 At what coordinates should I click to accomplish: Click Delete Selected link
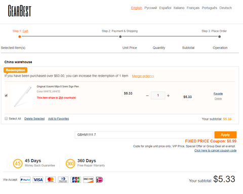point(34,119)
